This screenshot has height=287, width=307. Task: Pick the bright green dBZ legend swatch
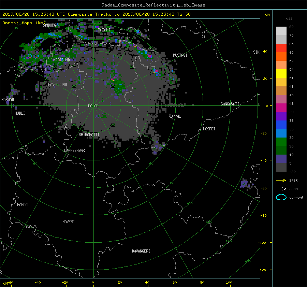[x=281, y=142]
